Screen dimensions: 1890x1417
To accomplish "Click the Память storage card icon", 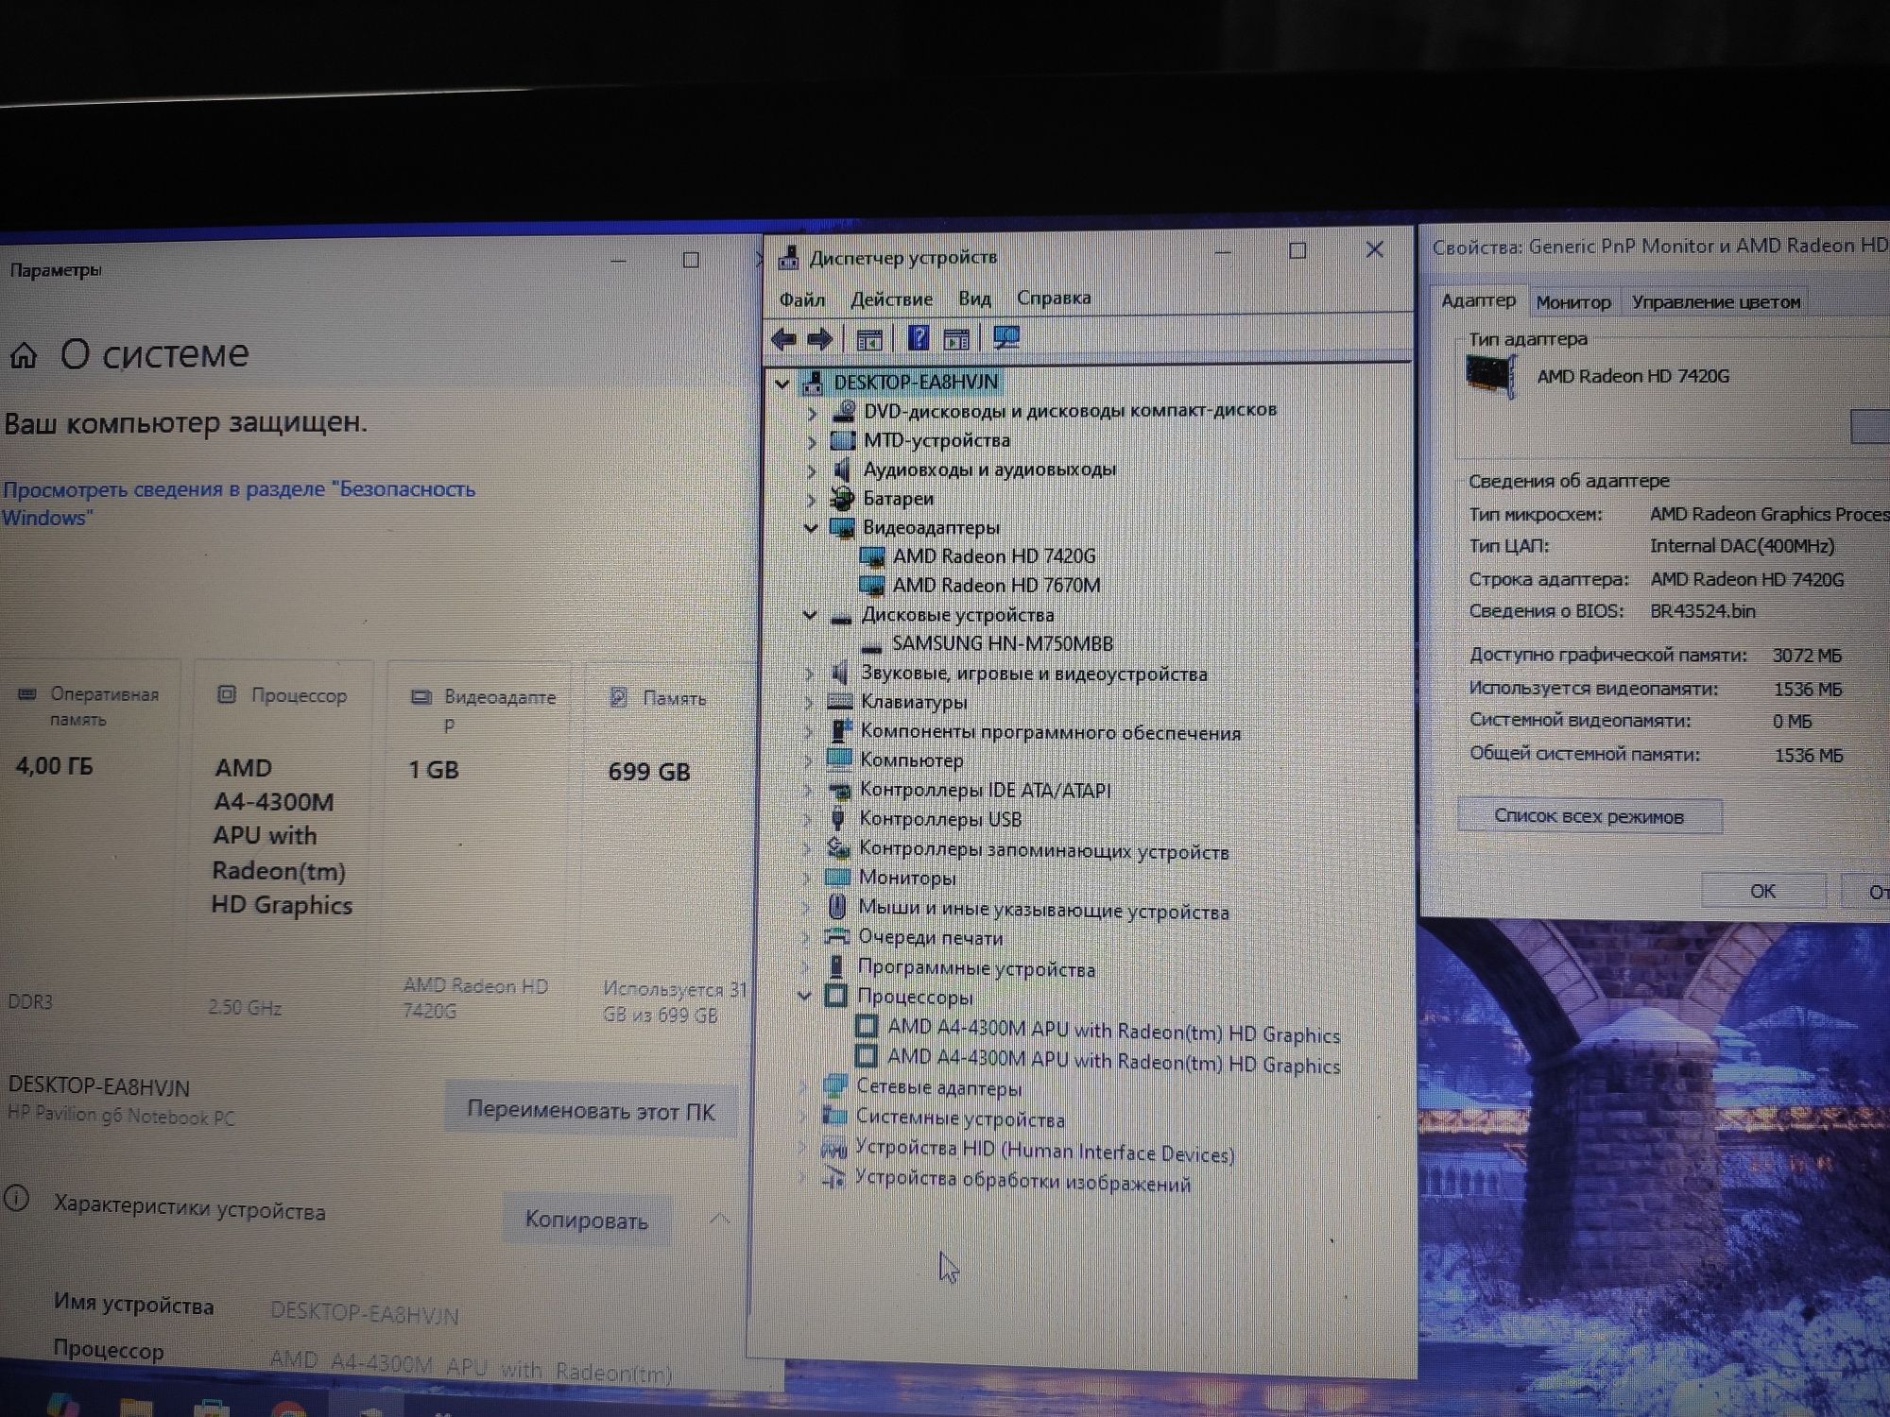I will click(618, 697).
